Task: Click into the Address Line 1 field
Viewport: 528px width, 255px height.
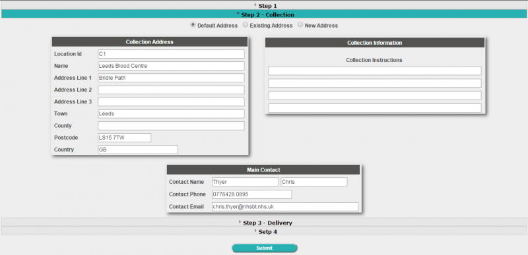Action: point(171,78)
